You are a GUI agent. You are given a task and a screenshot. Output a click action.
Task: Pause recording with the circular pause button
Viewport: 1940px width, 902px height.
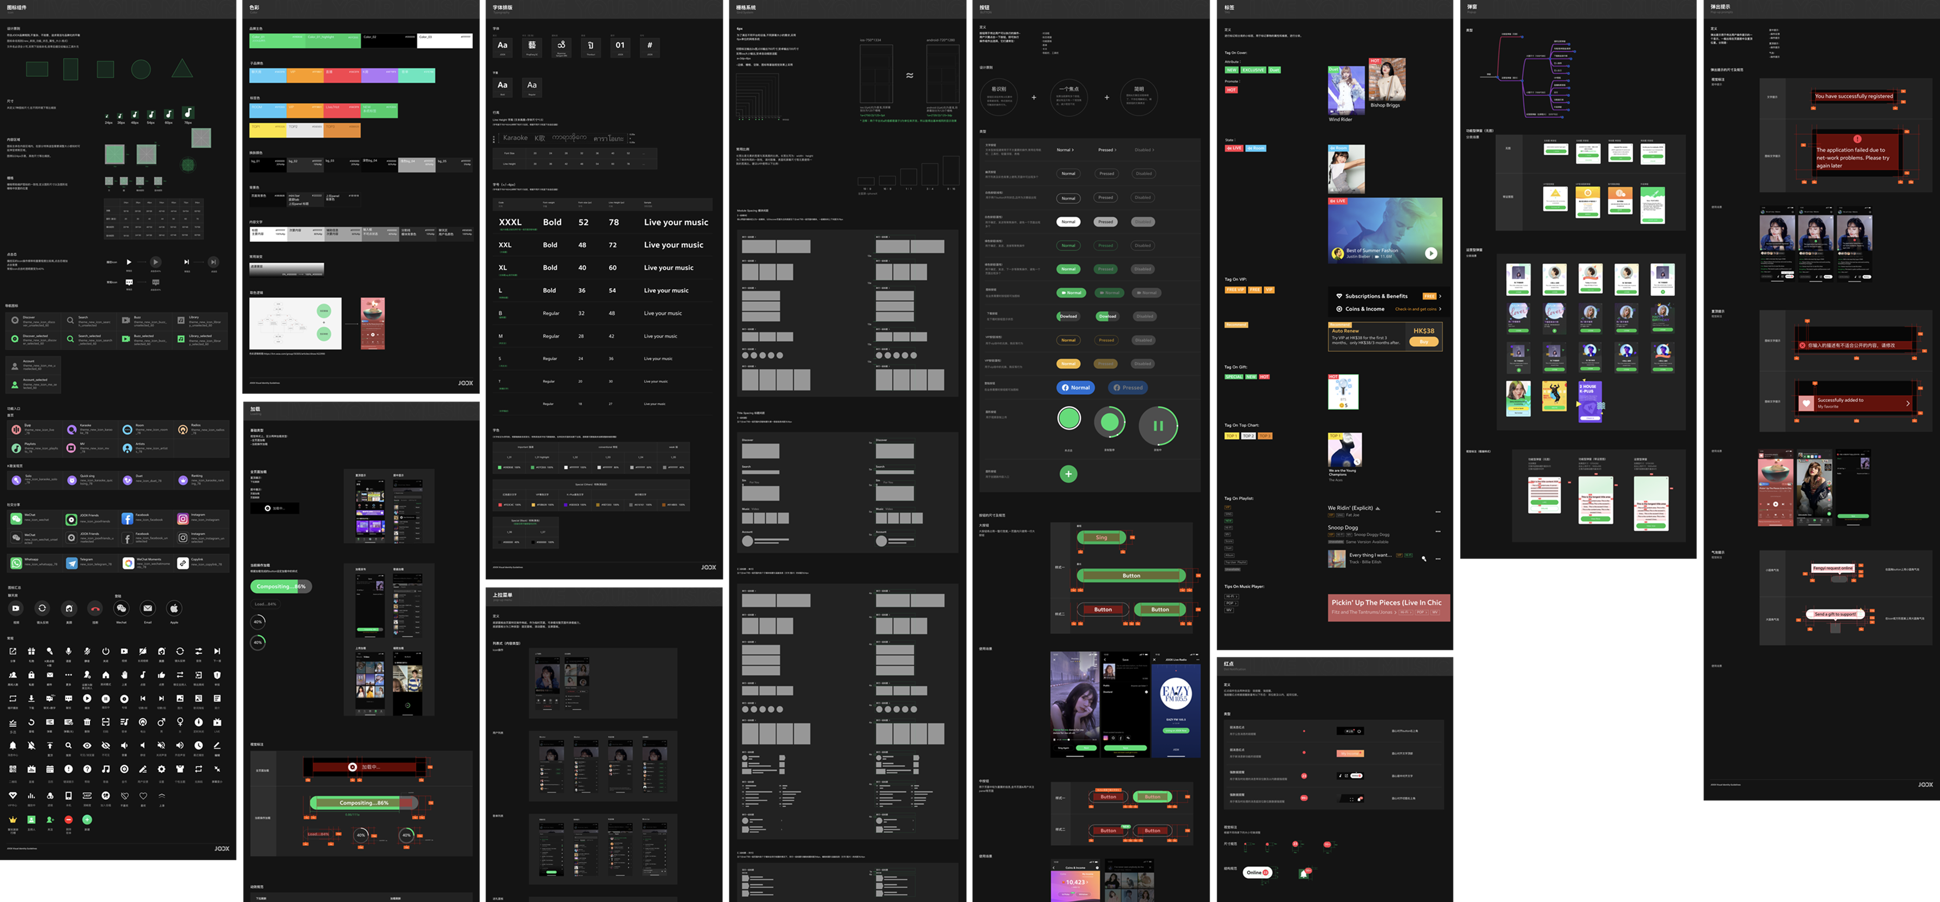(x=1158, y=426)
